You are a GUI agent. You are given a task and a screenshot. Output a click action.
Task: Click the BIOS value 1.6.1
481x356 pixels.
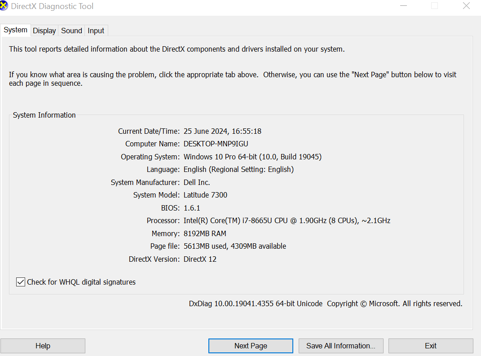click(192, 208)
